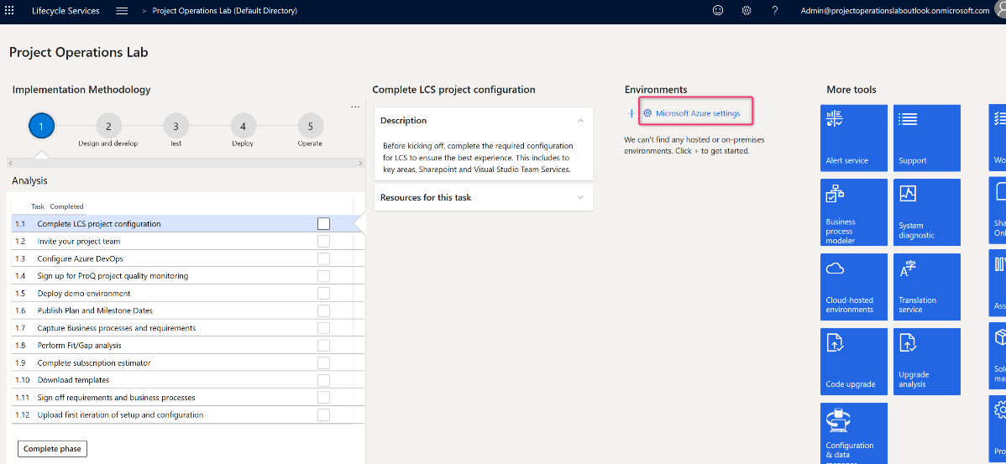
Task: Check Deploy demo environment checkbox
Action: pos(324,293)
